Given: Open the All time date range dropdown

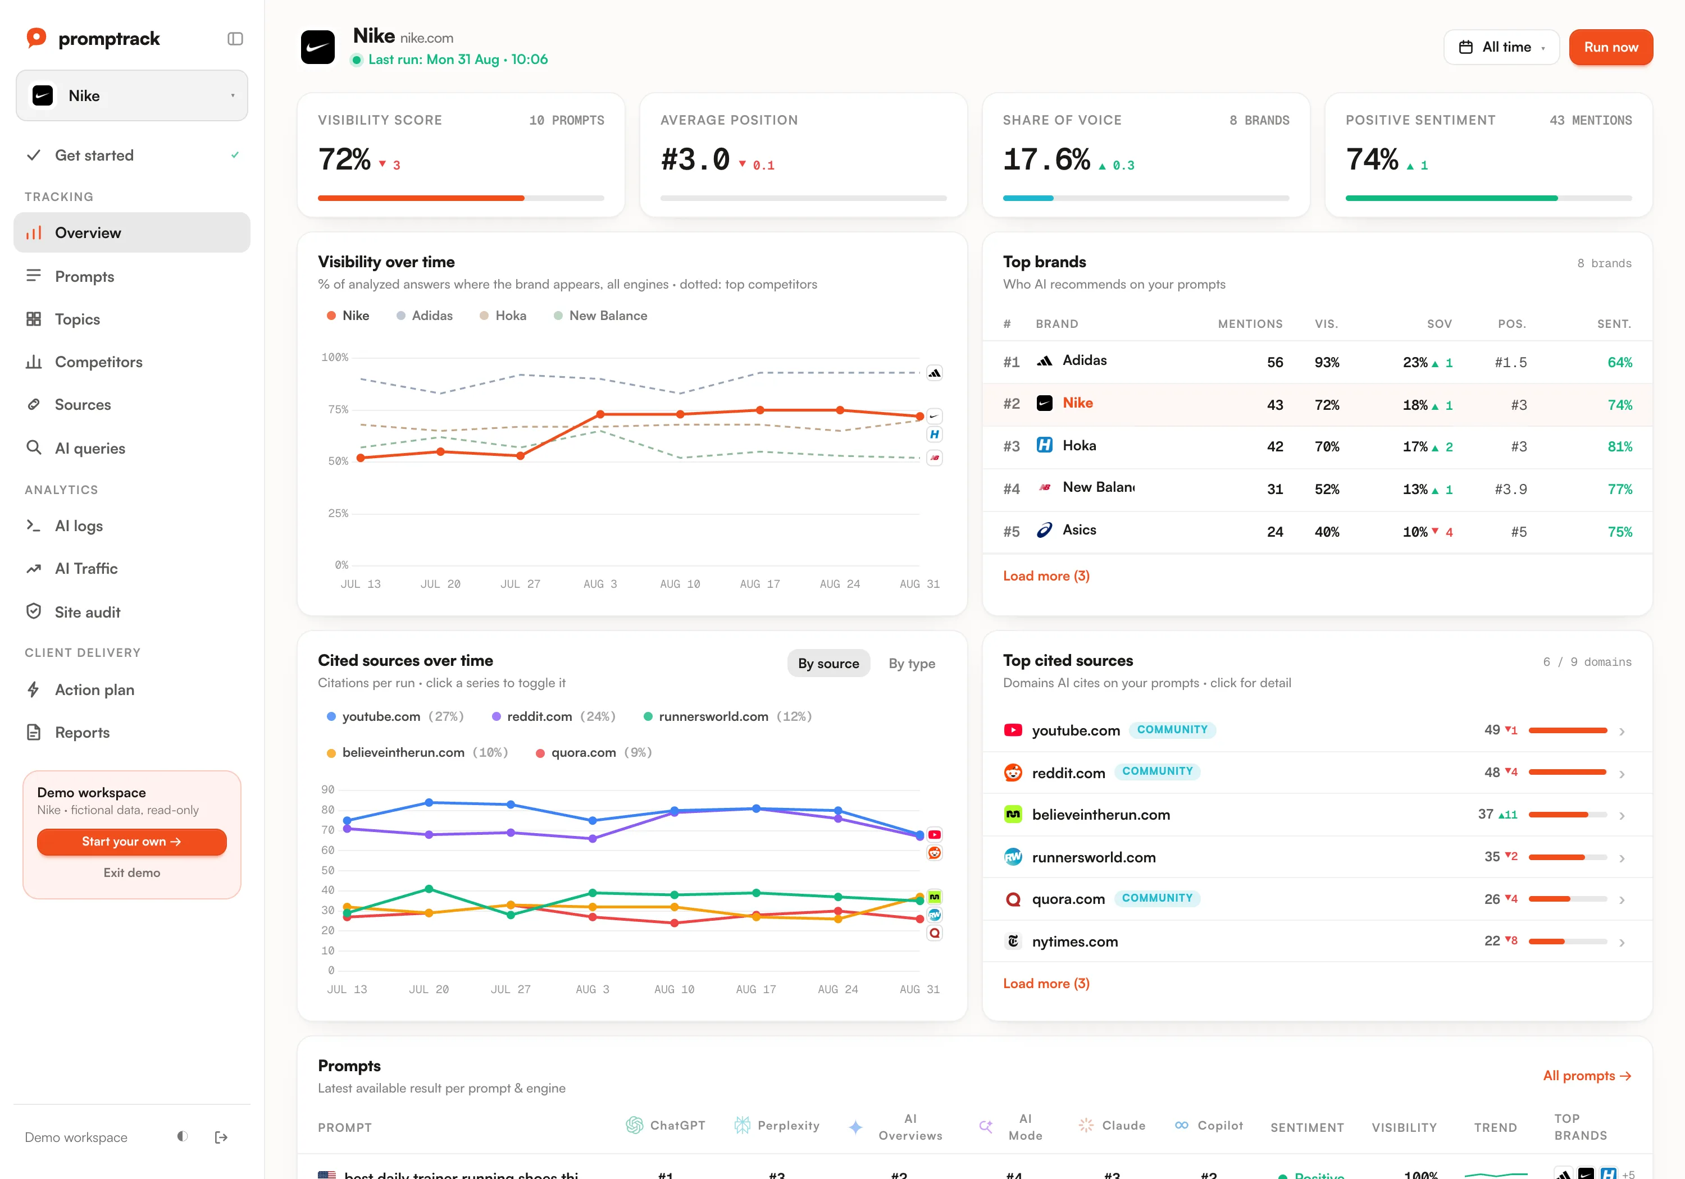Looking at the screenshot, I should (x=1501, y=47).
